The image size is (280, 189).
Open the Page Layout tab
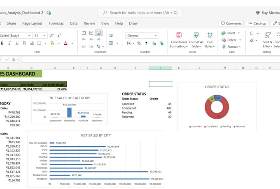pyautogui.click(x=32, y=23)
